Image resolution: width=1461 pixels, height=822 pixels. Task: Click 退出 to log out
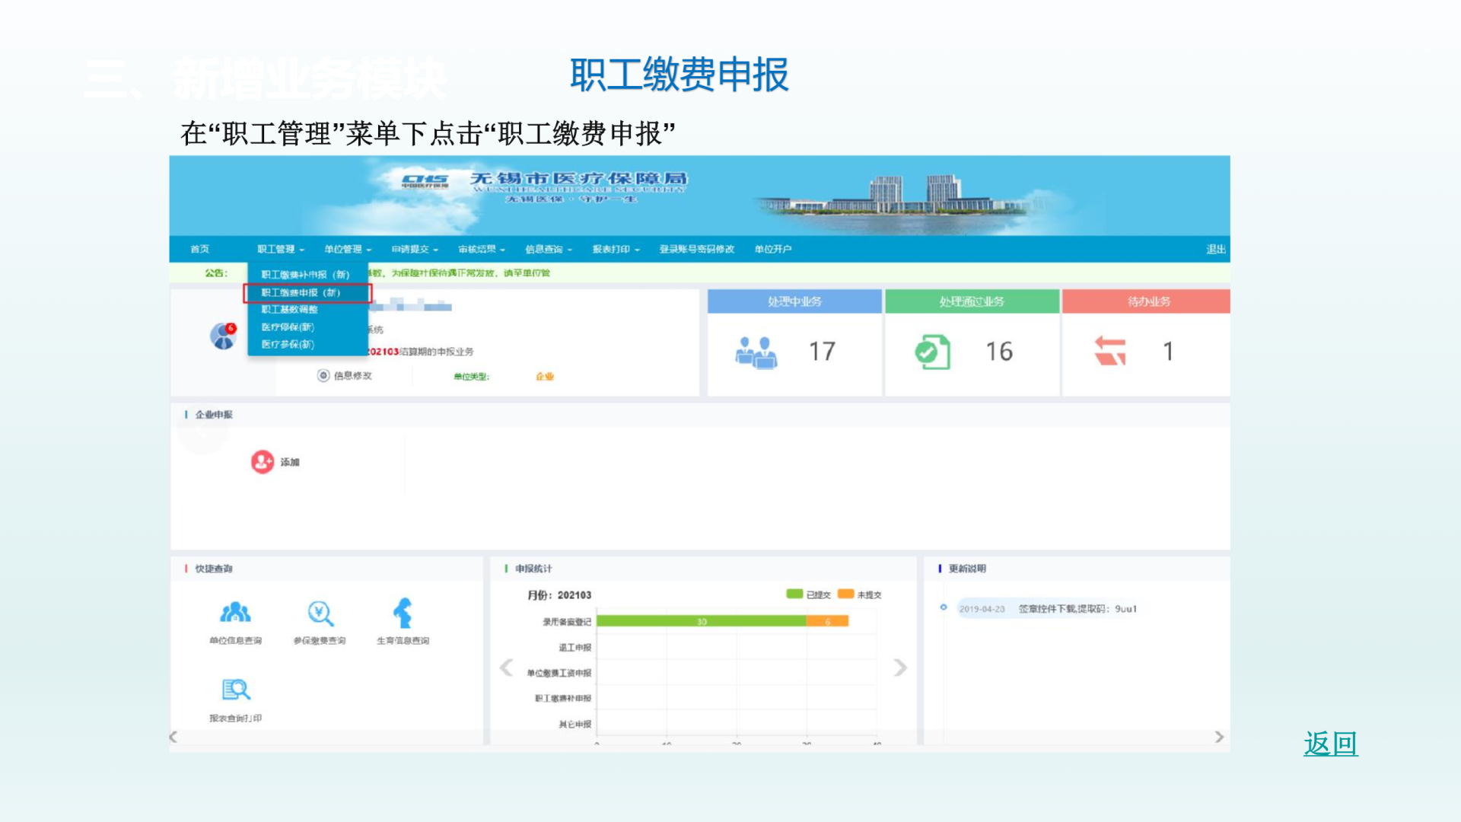click(1215, 249)
